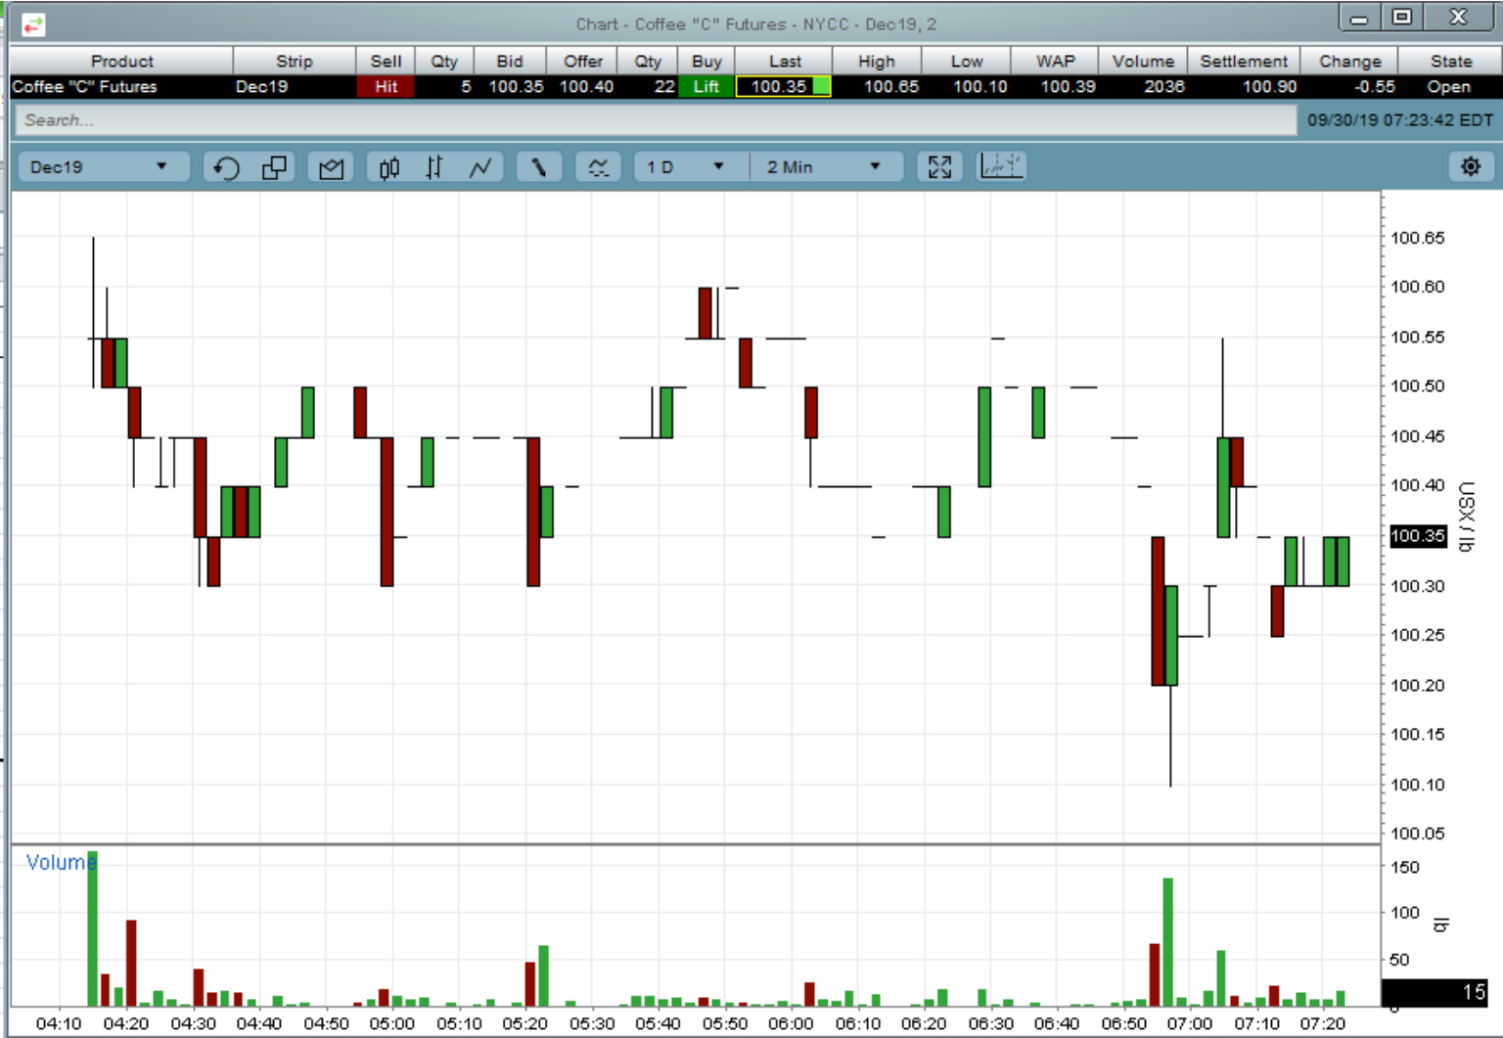
Task: Click the red Hit sell button
Action: [386, 86]
